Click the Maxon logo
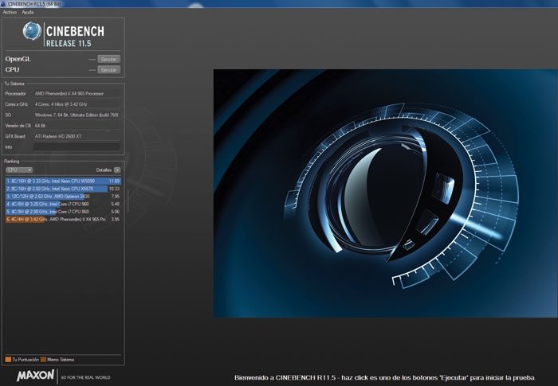 click(x=36, y=376)
